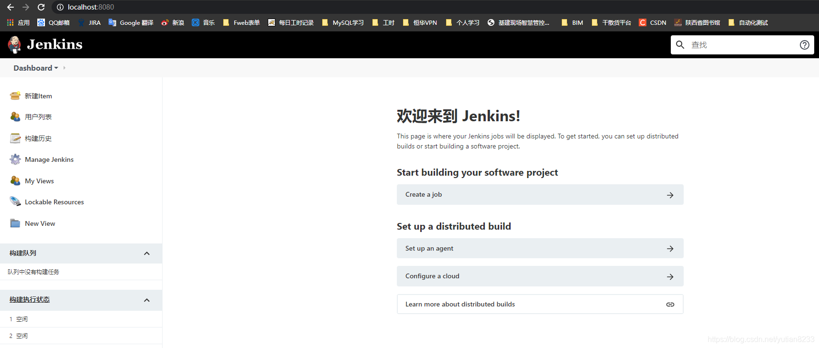Collapse the 构建队列 panel chevron
This screenshot has width=819, height=348.
[147, 253]
